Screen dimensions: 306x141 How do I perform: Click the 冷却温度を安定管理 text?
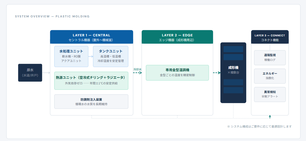click(x=111, y=61)
